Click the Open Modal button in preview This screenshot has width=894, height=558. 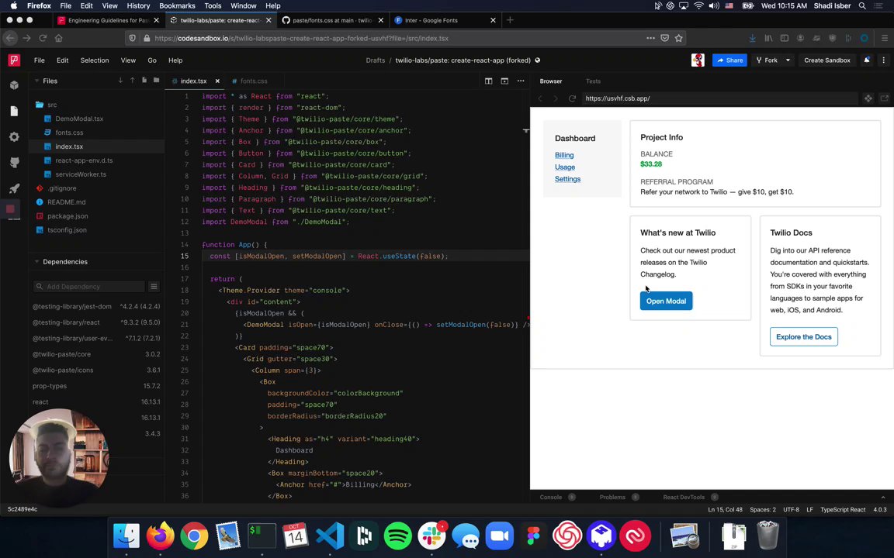666,301
